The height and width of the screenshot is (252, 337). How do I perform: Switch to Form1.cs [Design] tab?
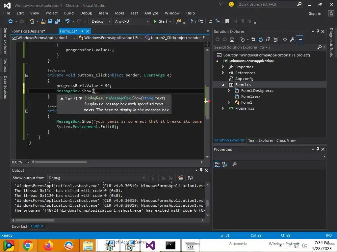(28, 31)
